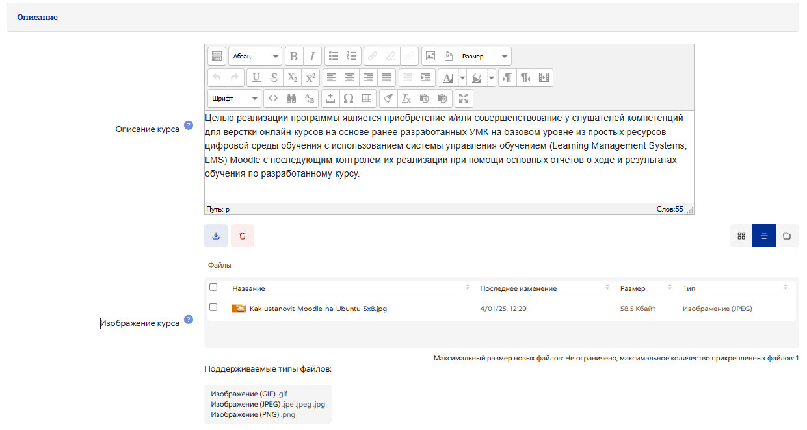The width and height of the screenshot is (807, 430).
Task: Click the Файлы breadcrumb path
Action: (x=219, y=265)
